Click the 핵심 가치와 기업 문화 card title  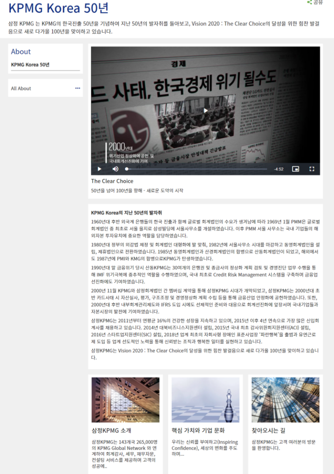coord(198,431)
